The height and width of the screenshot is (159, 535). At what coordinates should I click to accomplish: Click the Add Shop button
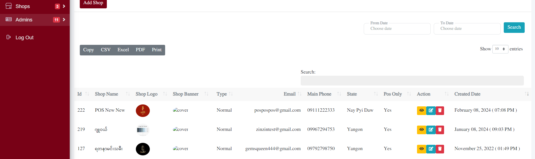click(x=93, y=3)
